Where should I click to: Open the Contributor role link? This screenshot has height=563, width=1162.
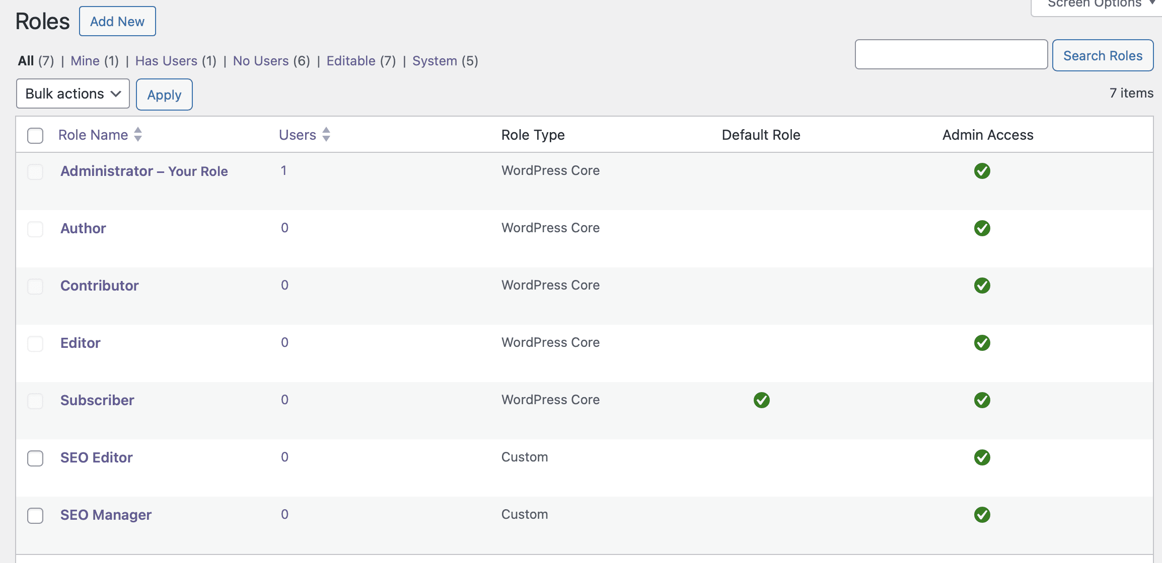[x=99, y=286]
